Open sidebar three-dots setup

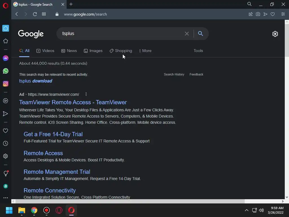[x=6, y=198]
